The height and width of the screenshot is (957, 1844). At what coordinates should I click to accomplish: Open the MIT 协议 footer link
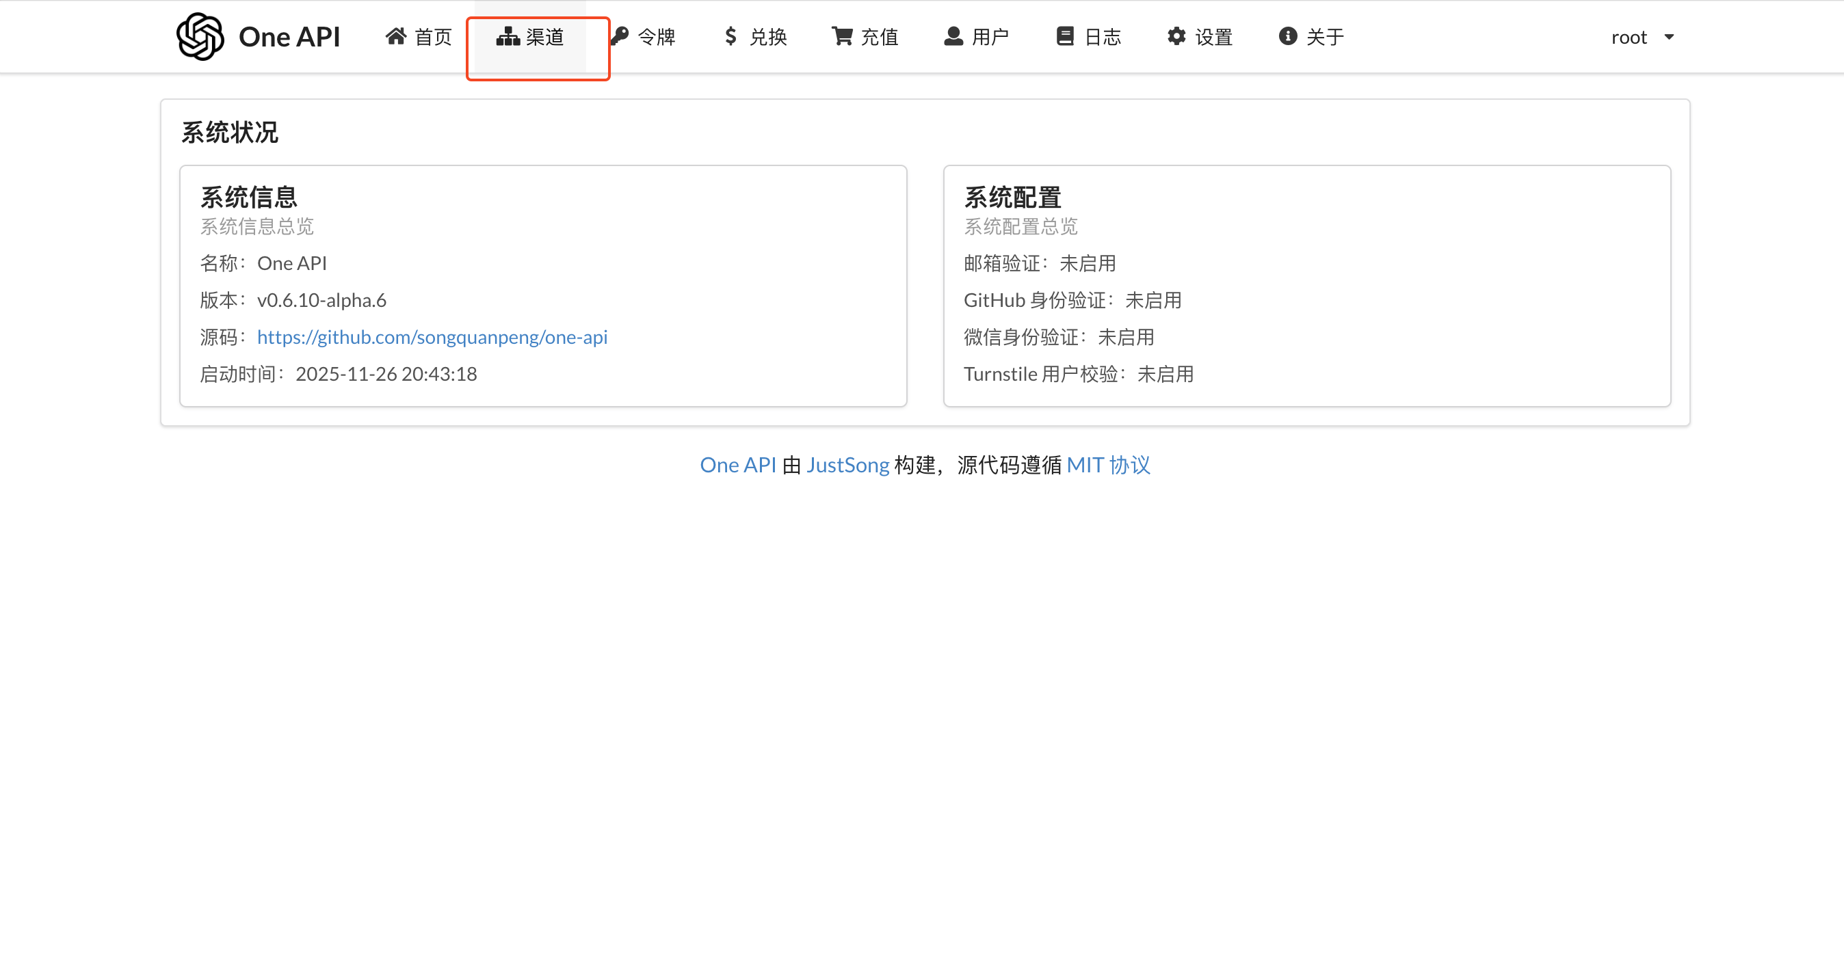(x=1108, y=465)
